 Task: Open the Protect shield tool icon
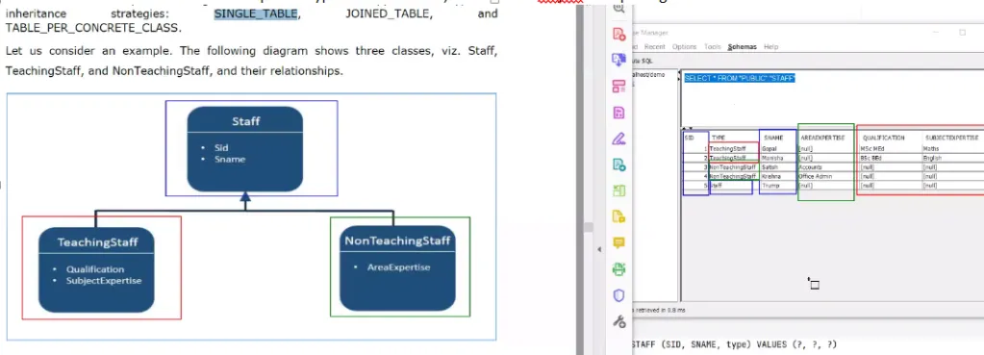pos(618,295)
